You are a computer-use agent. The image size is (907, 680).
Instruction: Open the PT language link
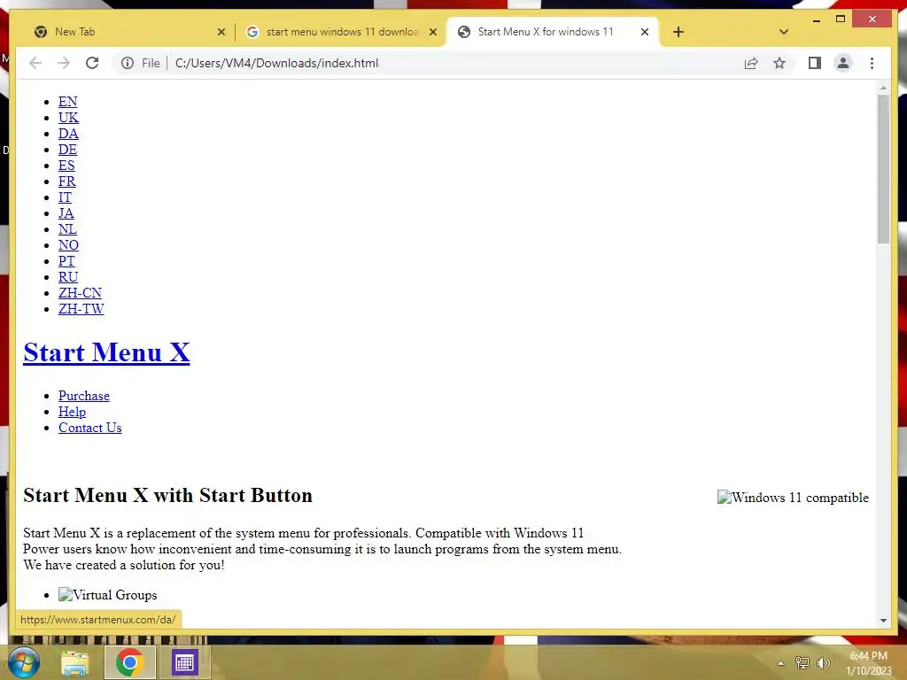[66, 261]
